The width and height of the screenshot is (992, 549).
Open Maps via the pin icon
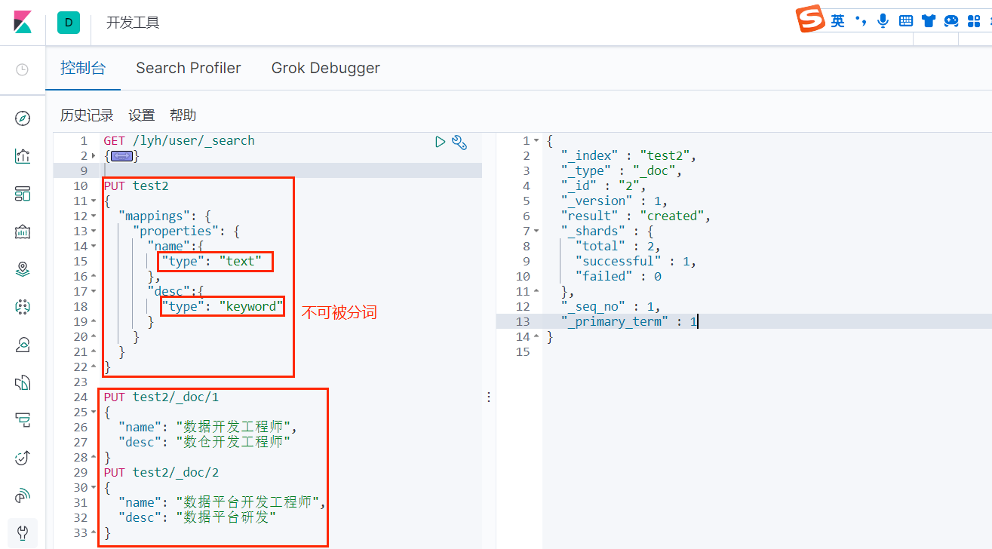tap(23, 269)
